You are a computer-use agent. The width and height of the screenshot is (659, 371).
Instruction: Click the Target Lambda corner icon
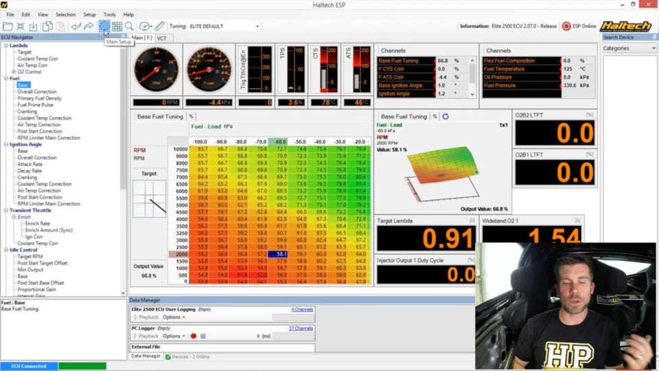(x=472, y=221)
